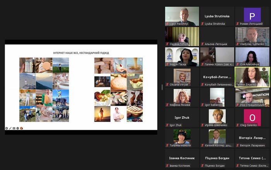Click the orange next arrow in slideshow controls
The width and height of the screenshot is (271, 170).
(21, 128)
